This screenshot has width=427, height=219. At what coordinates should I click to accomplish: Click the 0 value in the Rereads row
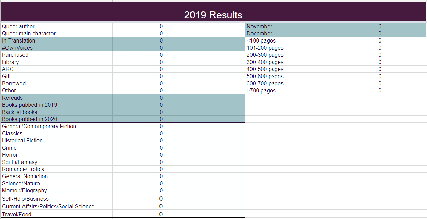[x=138, y=98]
